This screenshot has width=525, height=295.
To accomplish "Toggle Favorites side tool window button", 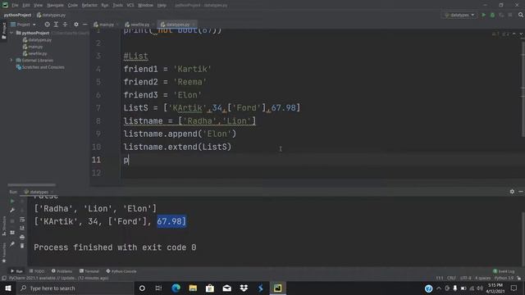I will tap(3, 252).
